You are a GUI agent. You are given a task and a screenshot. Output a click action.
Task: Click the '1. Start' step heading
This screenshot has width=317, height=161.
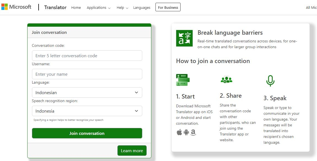click(x=186, y=96)
